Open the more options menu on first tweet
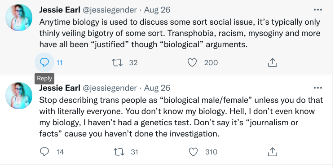The image size is (335, 167). coord(317,9)
